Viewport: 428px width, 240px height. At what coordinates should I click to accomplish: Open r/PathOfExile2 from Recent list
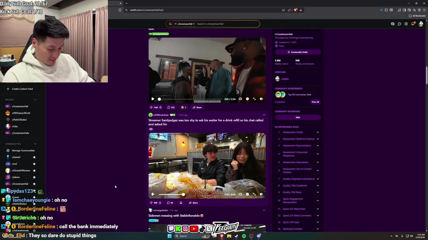coord(19,120)
